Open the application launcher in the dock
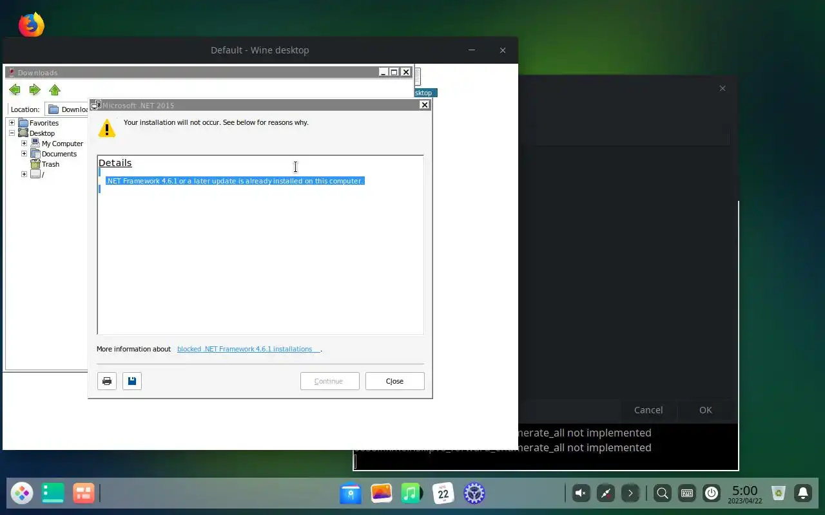Screen dimensions: 825x515 click(22, 494)
